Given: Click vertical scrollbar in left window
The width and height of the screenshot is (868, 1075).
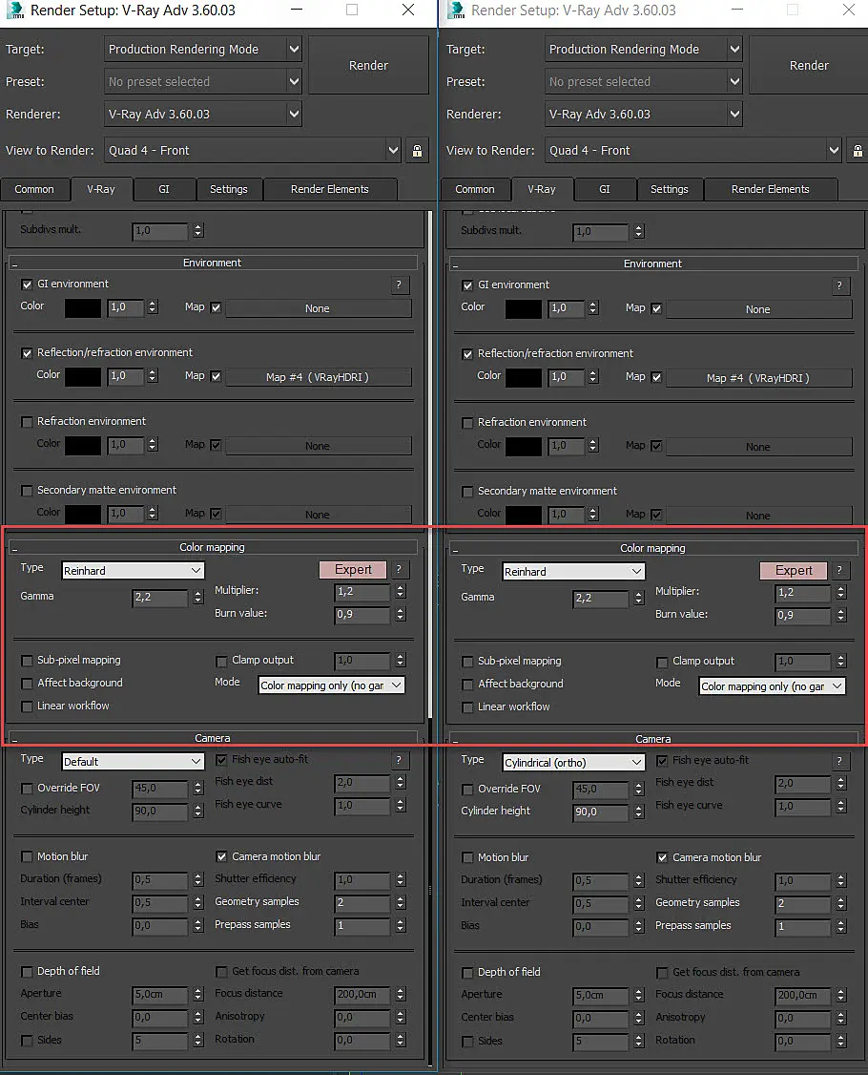Looking at the screenshot, I should tap(429, 466).
